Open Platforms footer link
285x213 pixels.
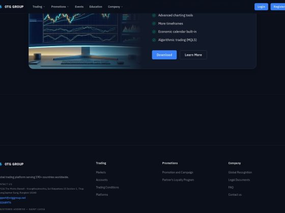click(102, 195)
